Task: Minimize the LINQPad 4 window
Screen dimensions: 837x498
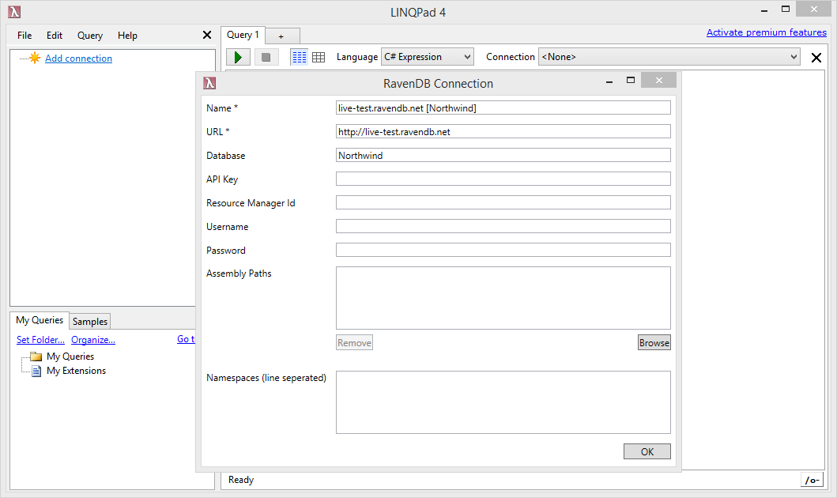Action: click(763, 9)
